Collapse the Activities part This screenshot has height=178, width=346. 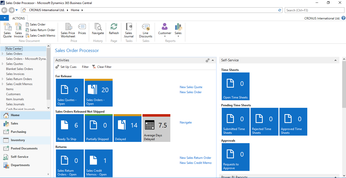tap(213, 60)
